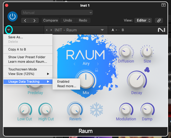Viewport: 171px width, 138px height.
Task: Select previous Raum preset arrow
Action: [x=47, y=30]
